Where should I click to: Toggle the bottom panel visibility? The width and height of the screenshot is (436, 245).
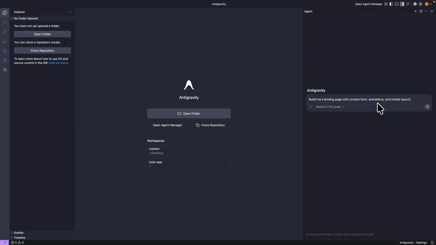click(397, 4)
